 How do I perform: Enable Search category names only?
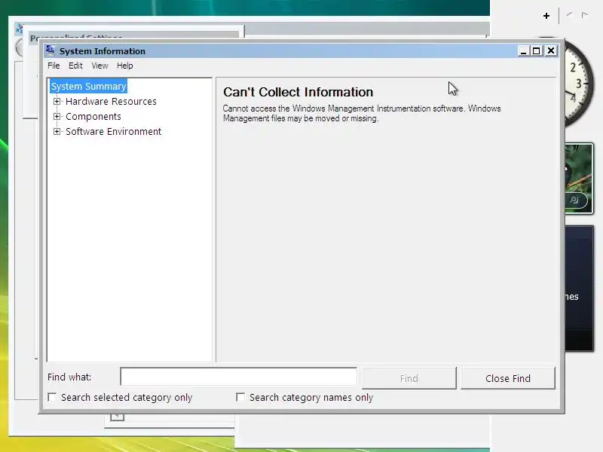(x=240, y=397)
